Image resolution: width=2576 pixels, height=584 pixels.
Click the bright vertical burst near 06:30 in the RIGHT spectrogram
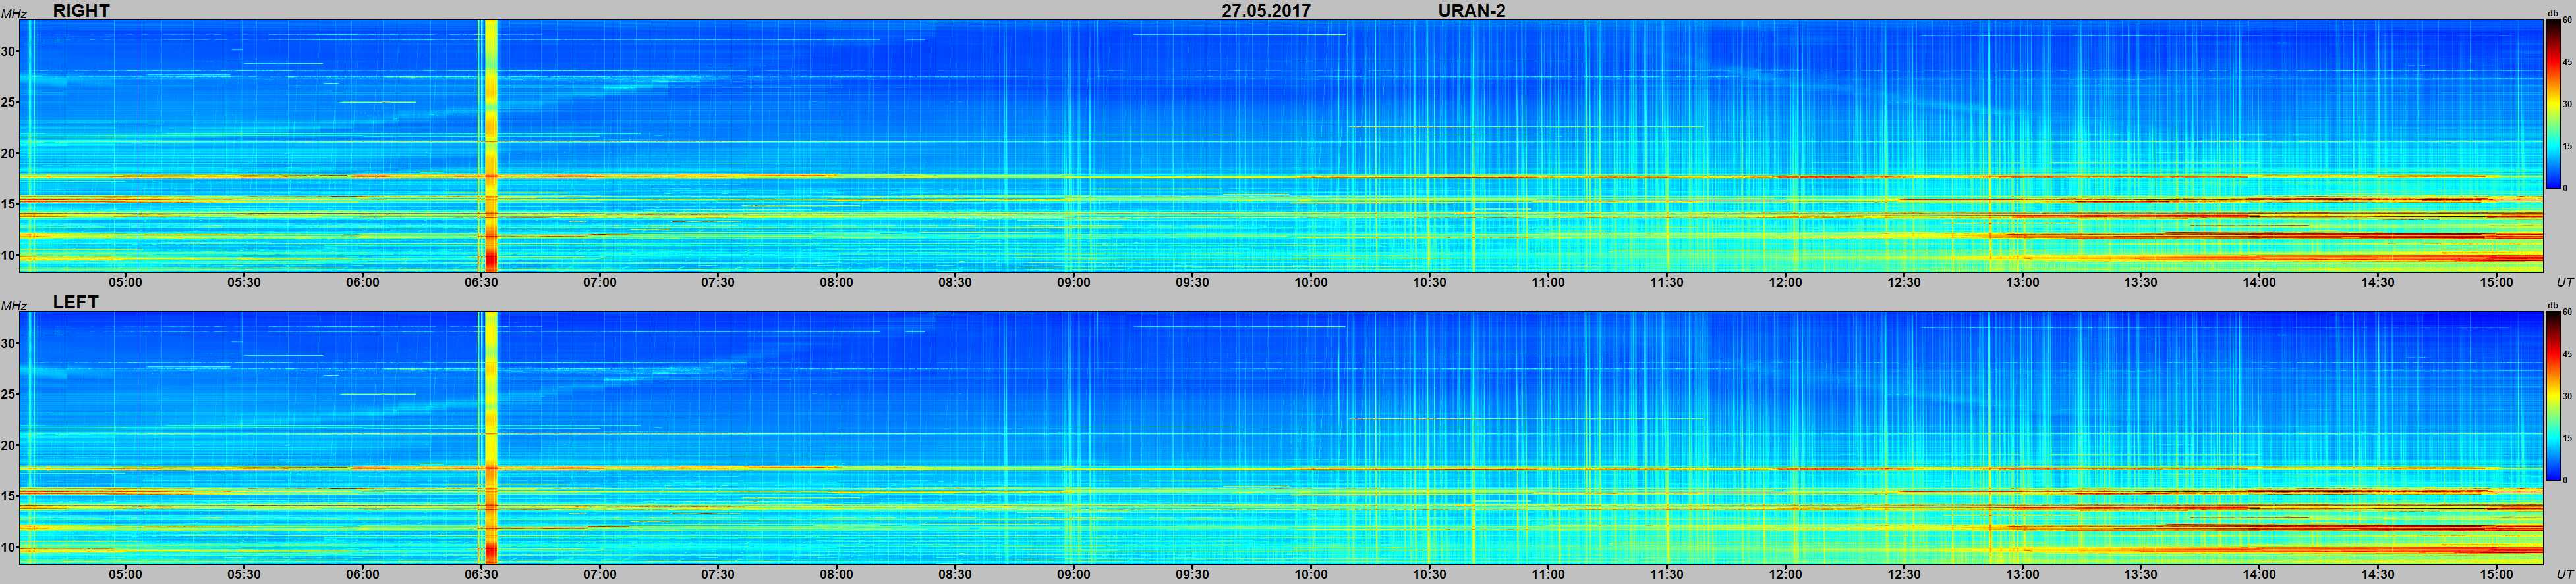pyautogui.click(x=491, y=146)
